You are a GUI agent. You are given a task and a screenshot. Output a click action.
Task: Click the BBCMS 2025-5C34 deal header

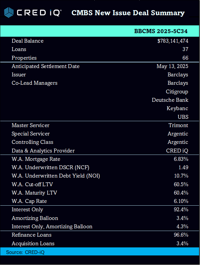tap(161, 31)
